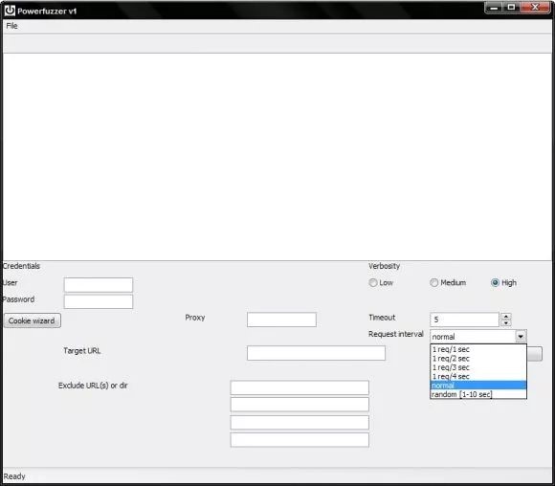The height and width of the screenshot is (486, 555).
Task: Select High verbosity radio button
Action: 495,282
